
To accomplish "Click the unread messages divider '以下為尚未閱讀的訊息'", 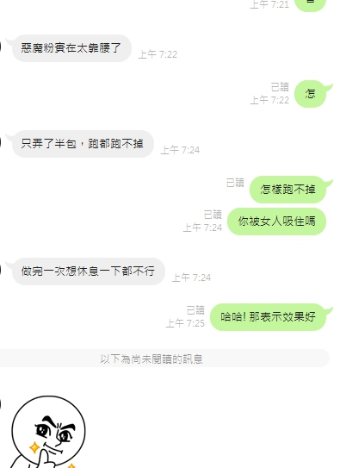I will point(151,359).
